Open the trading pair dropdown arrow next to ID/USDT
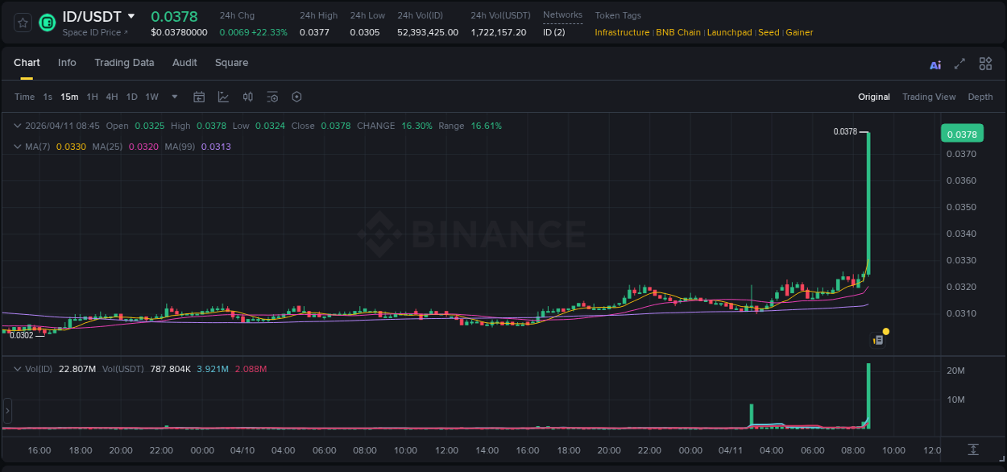 [131, 16]
